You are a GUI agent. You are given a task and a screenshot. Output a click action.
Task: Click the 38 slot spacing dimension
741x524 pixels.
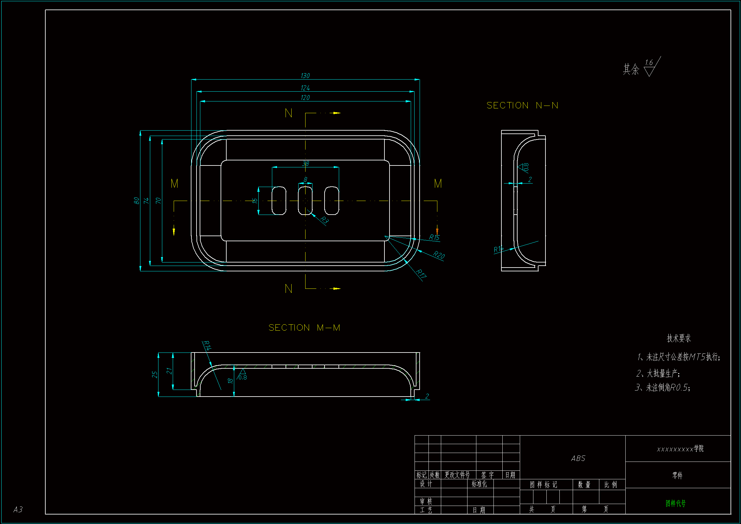[x=305, y=164]
